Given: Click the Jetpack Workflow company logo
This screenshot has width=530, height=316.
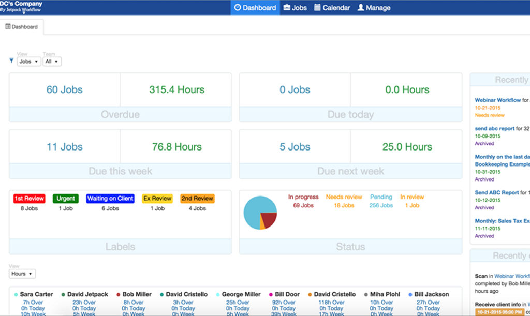Looking at the screenshot, I should [21, 6].
